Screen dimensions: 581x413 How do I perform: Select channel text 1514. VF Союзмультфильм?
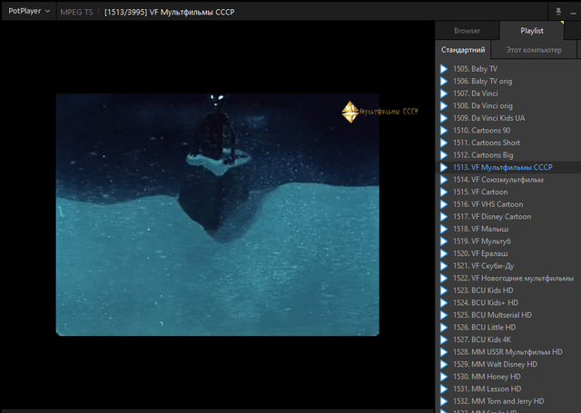click(498, 180)
